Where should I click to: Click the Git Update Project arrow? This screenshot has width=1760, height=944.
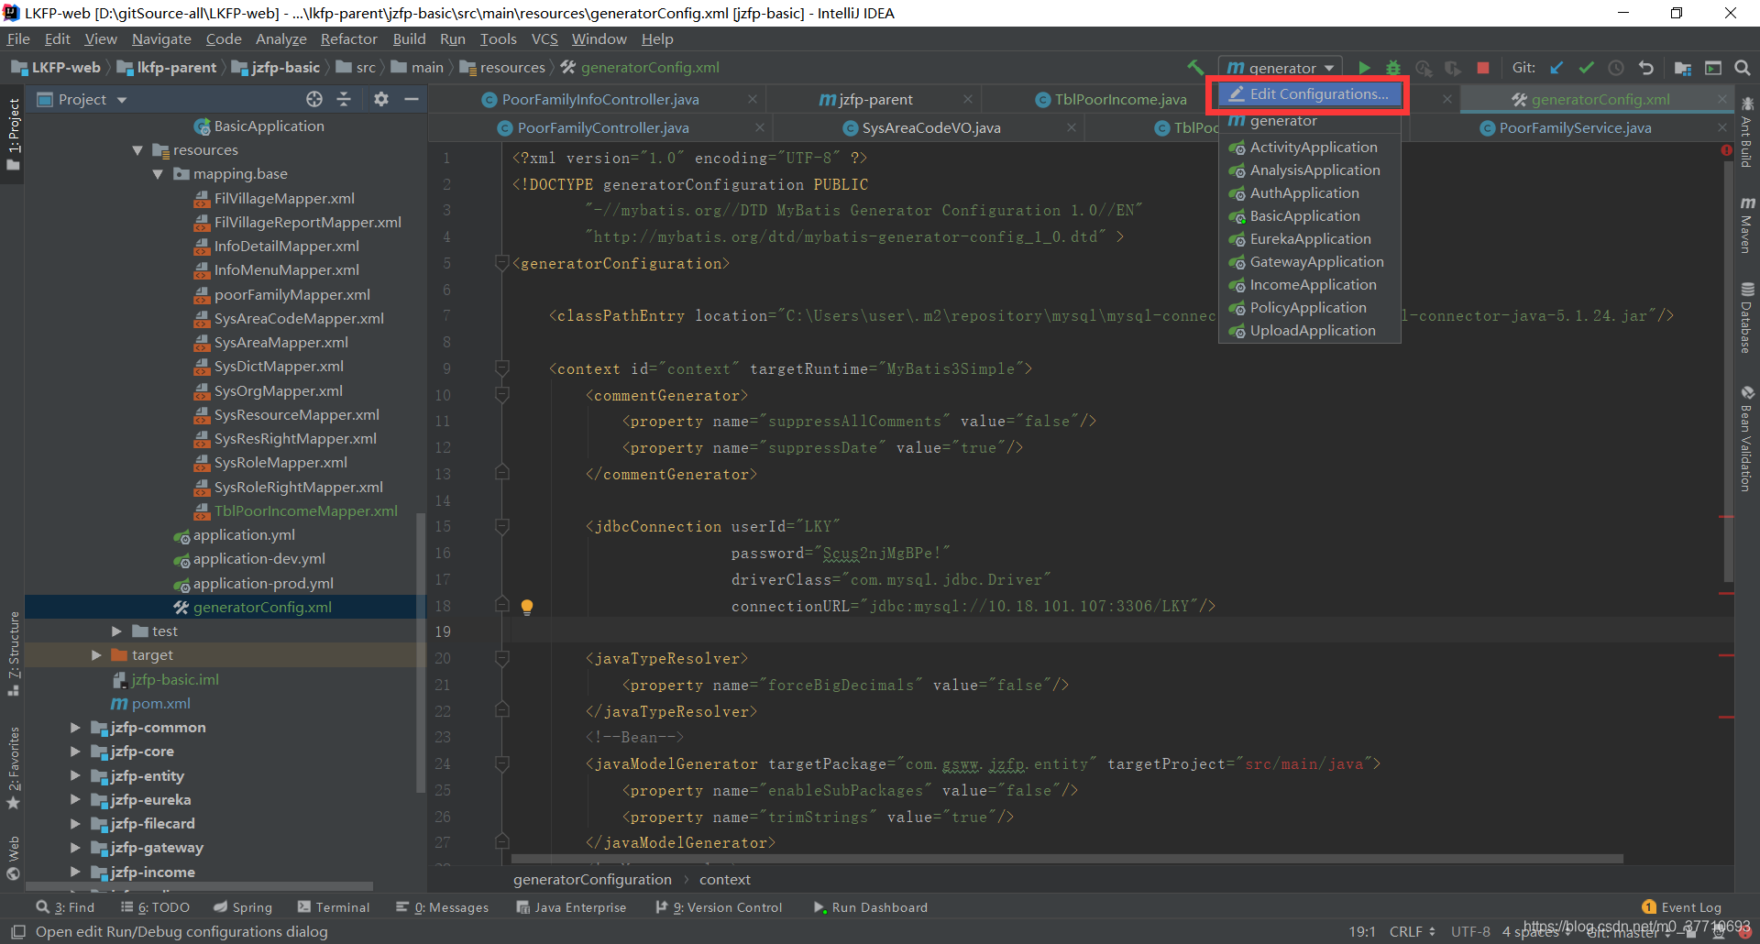click(1556, 68)
